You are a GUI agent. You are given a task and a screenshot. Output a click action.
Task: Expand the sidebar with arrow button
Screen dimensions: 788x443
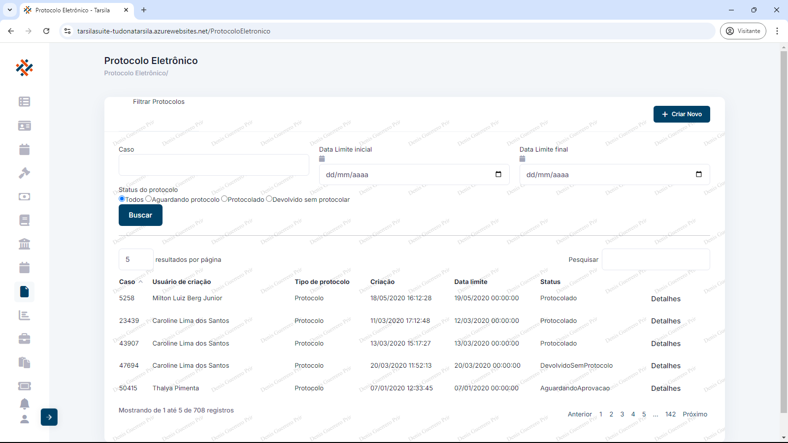pos(49,417)
